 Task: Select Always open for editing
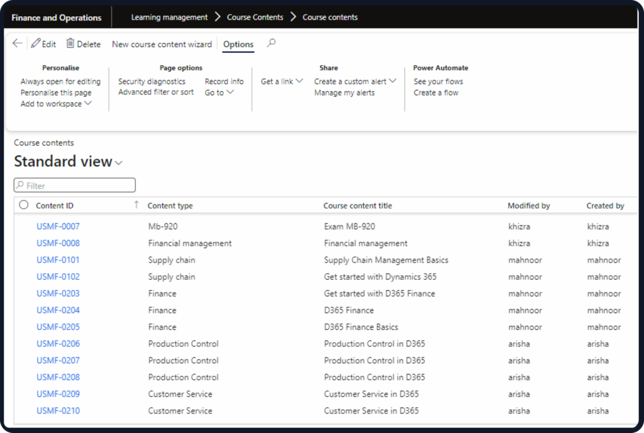(60, 81)
